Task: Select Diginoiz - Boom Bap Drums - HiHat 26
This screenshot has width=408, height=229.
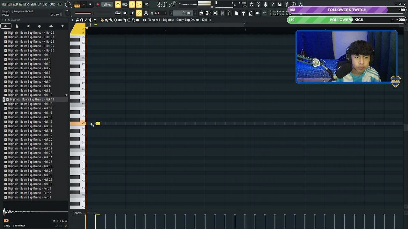Action: click(x=31, y=32)
